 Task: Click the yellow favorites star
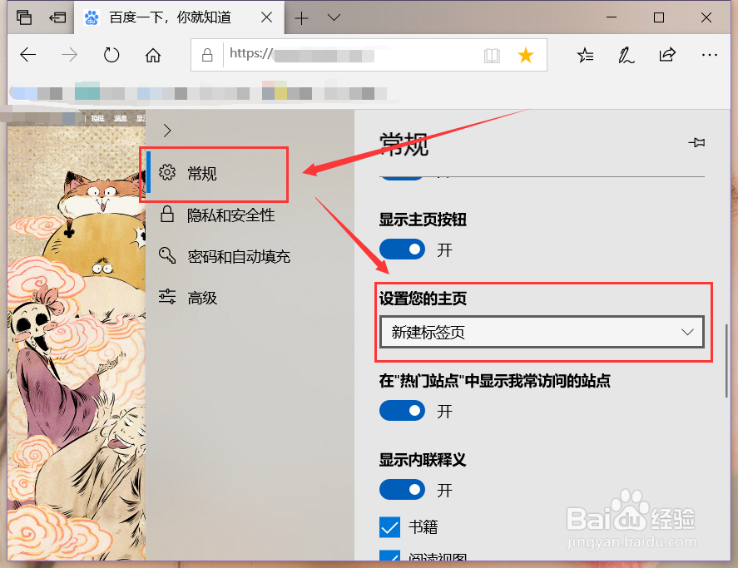click(525, 55)
